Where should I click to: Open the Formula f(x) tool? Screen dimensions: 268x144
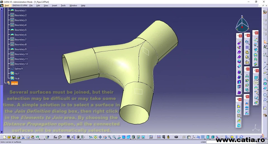55,137
